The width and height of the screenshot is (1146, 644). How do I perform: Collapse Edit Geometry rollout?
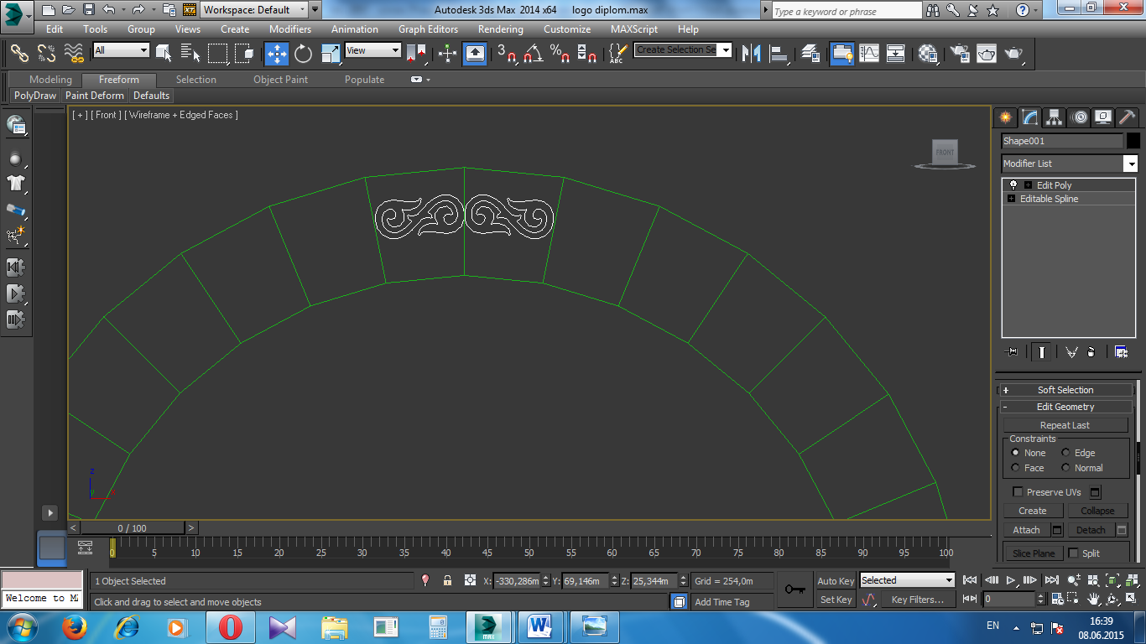click(x=1065, y=407)
